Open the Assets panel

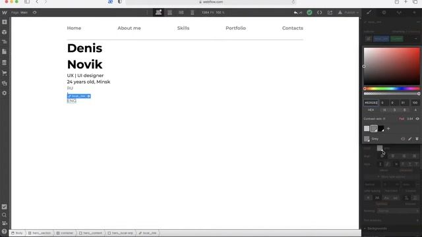5,83
